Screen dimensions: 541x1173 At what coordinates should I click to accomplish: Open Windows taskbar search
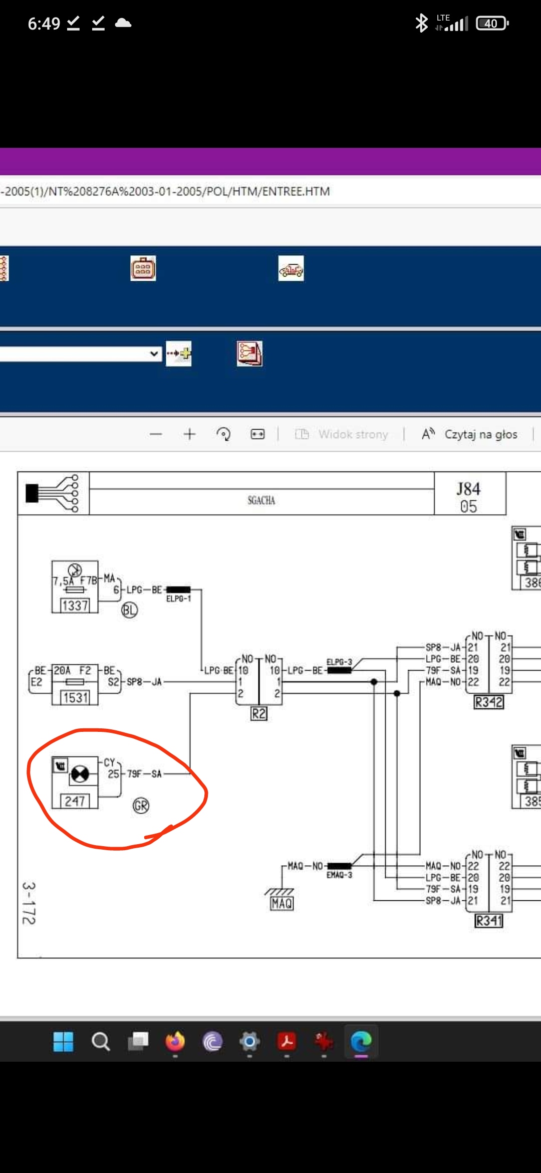click(x=101, y=1042)
